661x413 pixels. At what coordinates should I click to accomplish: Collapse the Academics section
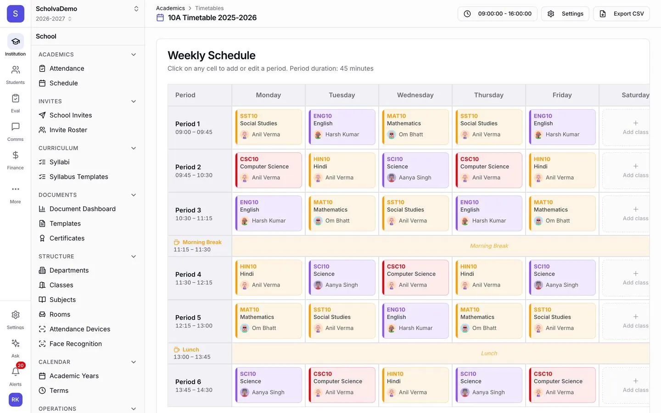(134, 55)
